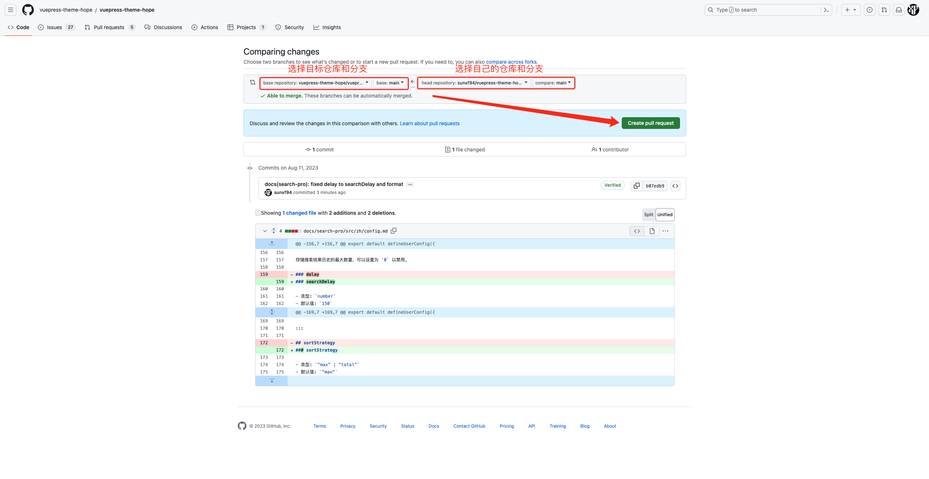Expand the head repository dropdown
The image size is (929, 479).
pyautogui.click(x=473, y=83)
